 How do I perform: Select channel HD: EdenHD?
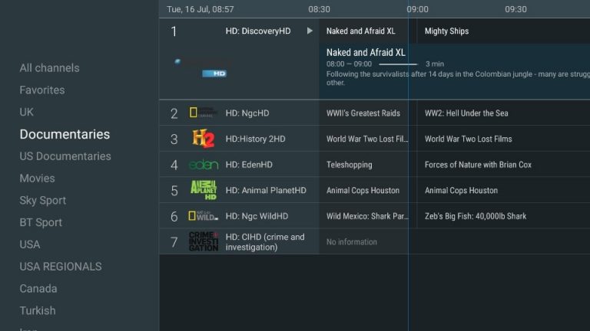coord(249,165)
